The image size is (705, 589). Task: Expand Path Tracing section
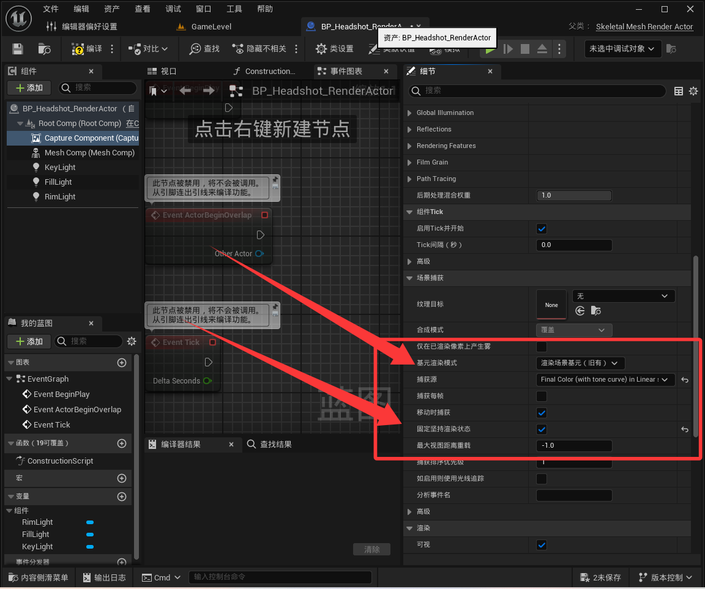pyautogui.click(x=409, y=179)
